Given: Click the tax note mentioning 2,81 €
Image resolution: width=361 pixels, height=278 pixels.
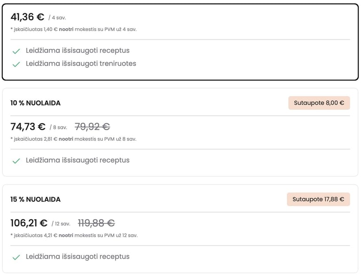Looking at the screenshot, I should coord(73,139).
